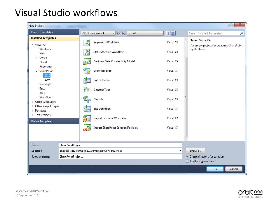Select SharePoint 2010 node
Image resolution: width=272 pixels, height=204 pixels.
47,75
